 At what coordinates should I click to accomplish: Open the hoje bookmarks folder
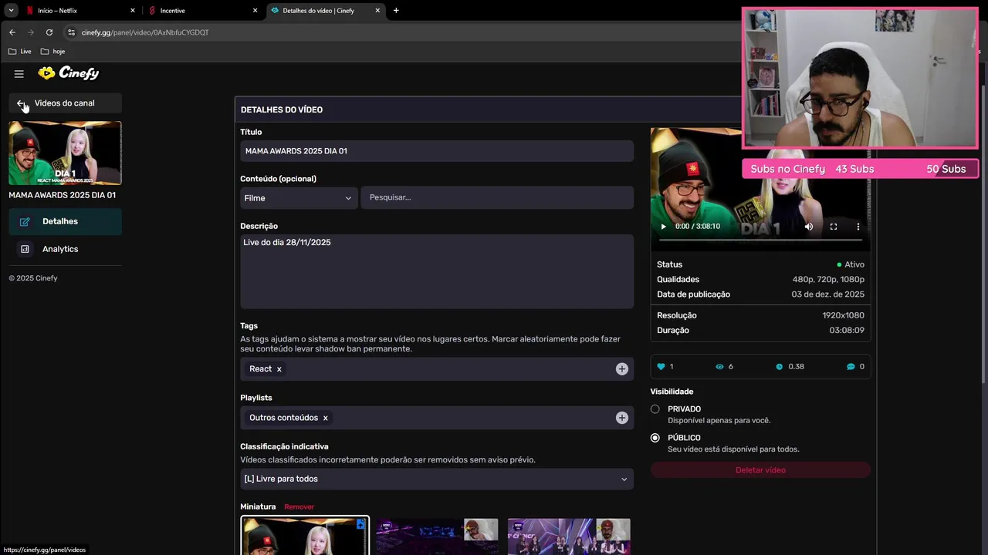52,52
